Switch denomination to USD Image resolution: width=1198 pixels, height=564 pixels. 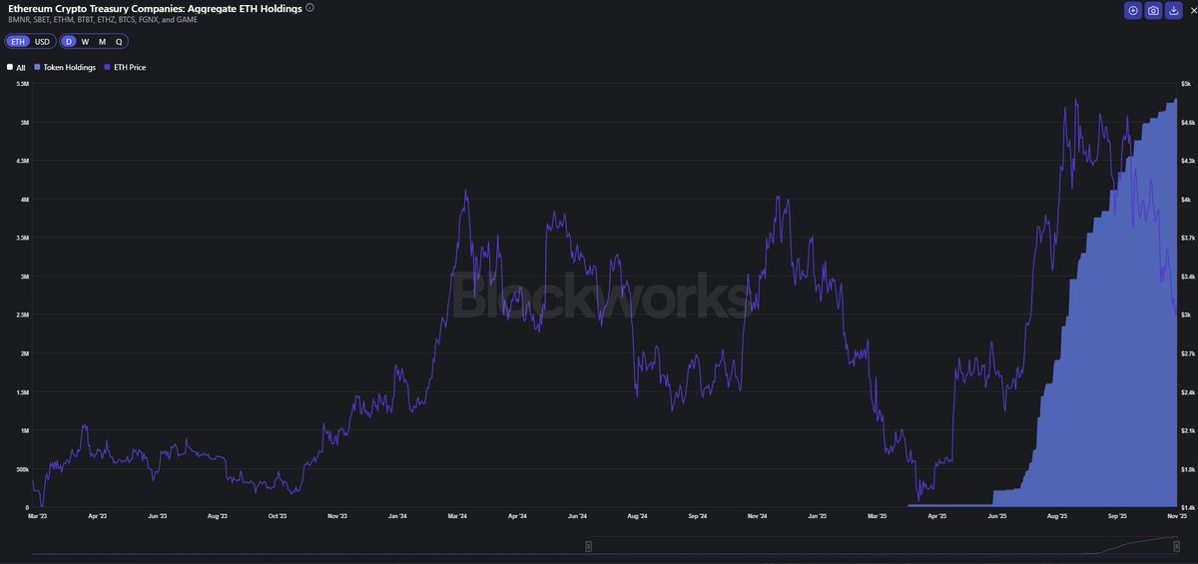(x=42, y=41)
